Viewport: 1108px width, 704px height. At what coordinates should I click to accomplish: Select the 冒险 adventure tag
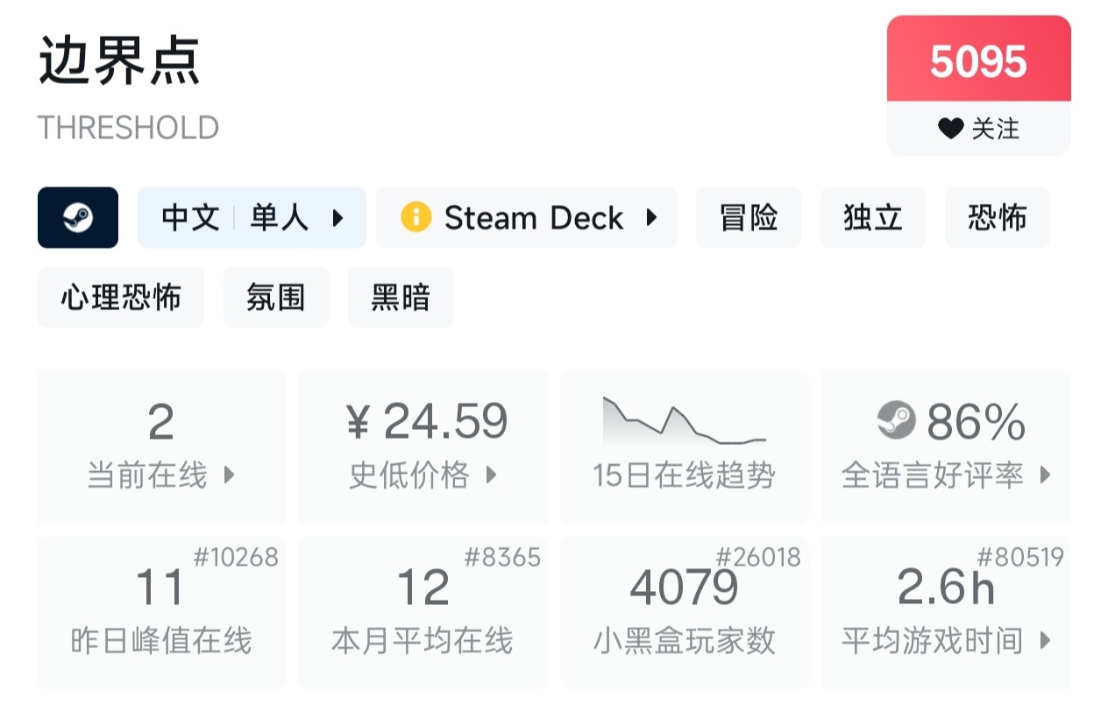tap(749, 217)
